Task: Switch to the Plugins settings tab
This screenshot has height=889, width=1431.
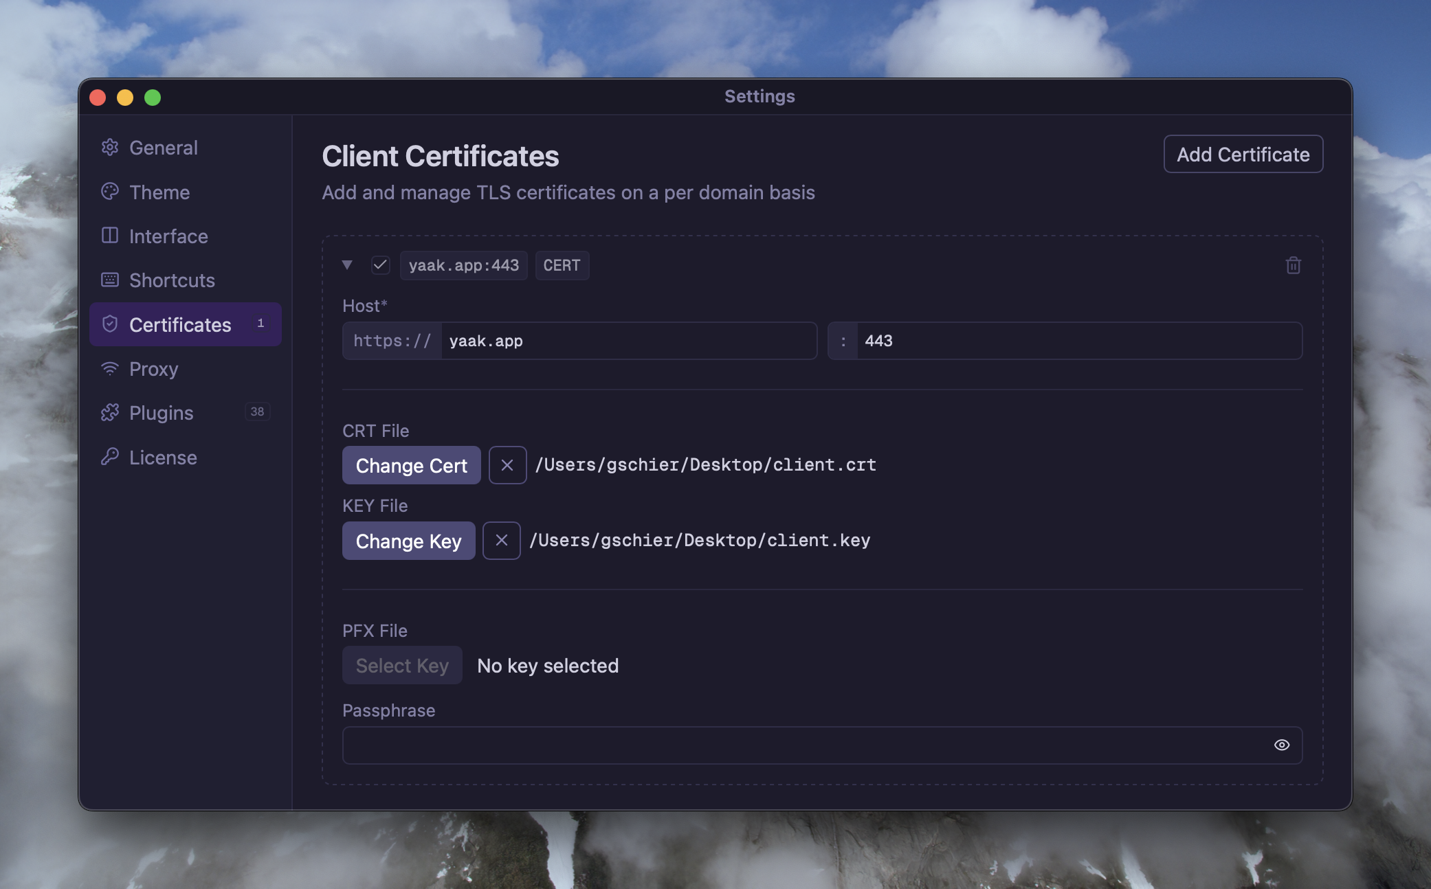Action: (162, 412)
